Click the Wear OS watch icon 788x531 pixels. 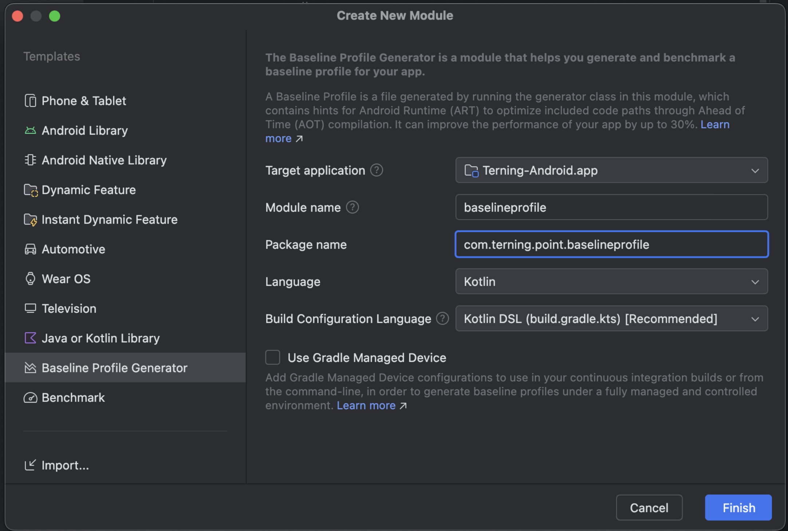click(x=30, y=279)
